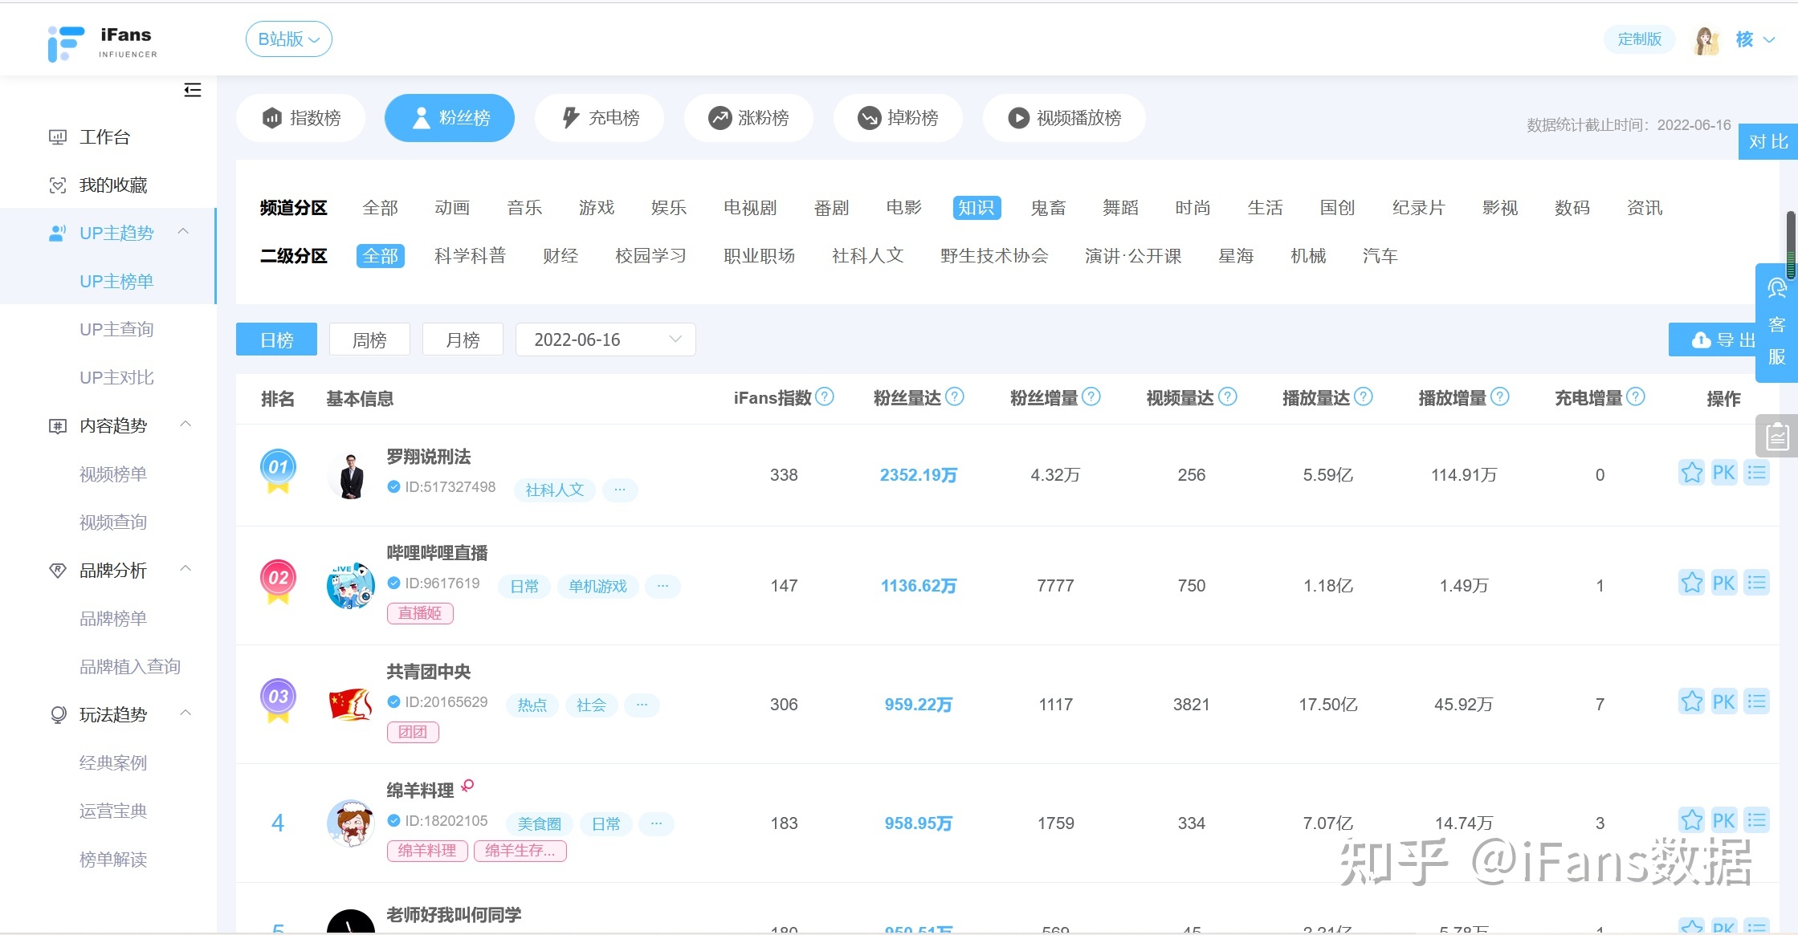Select the 周榜 weekly ranking option

pyautogui.click(x=369, y=340)
